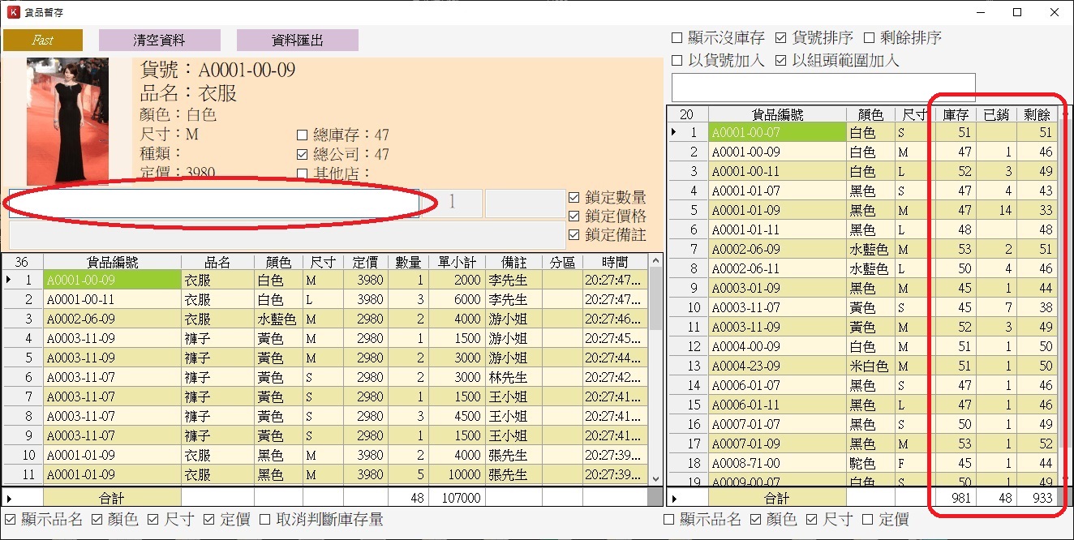Click the red K app icon in title bar

12,12
